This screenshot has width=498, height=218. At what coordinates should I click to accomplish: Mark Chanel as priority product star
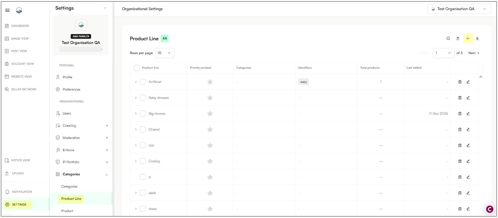pos(210,129)
